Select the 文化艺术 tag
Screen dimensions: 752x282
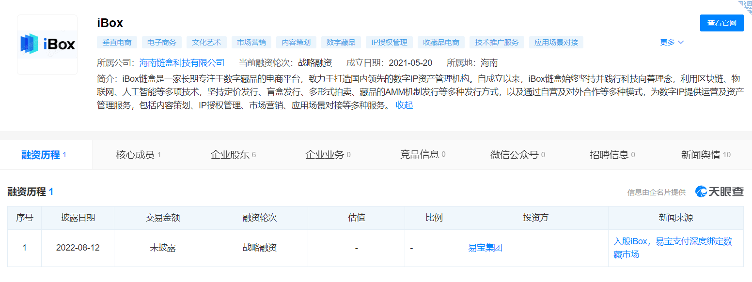pos(206,42)
